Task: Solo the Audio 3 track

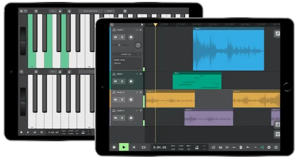Action: [x=122, y=100]
